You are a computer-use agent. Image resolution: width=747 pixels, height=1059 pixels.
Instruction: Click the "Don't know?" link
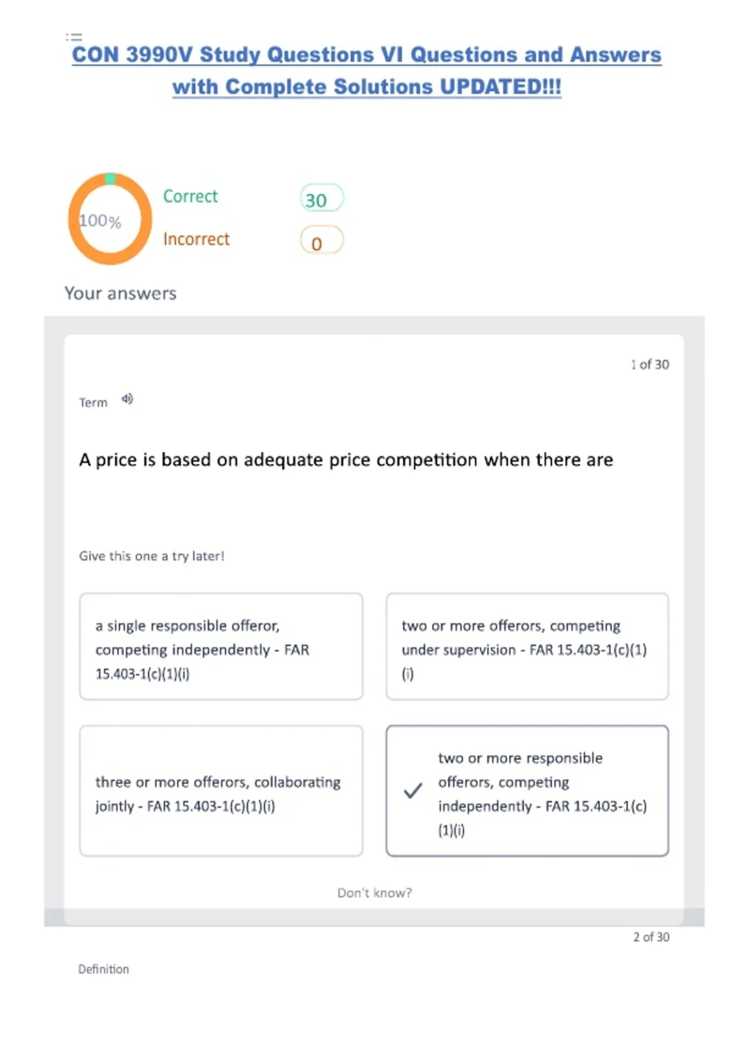pos(375,893)
